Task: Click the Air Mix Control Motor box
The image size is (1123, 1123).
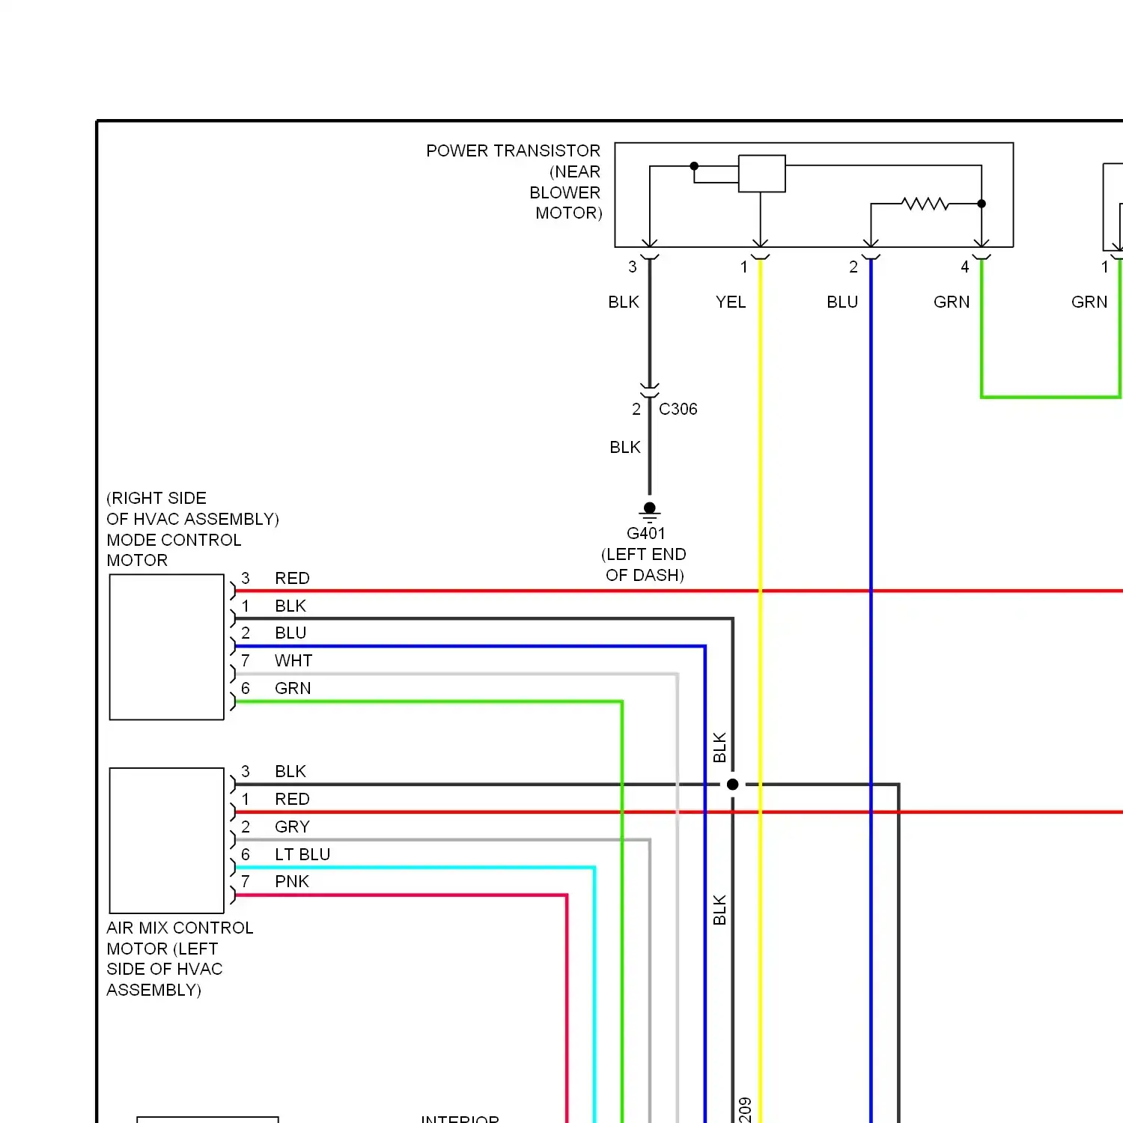Action: tap(166, 840)
